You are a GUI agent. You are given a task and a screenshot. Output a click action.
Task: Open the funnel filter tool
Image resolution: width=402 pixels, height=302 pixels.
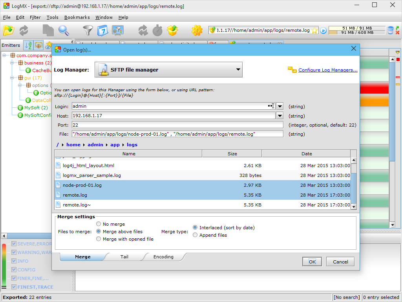(x=88, y=30)
